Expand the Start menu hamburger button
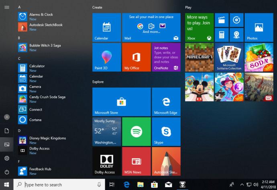This screenshot has height=190, width=277. [x=7, y=7]
